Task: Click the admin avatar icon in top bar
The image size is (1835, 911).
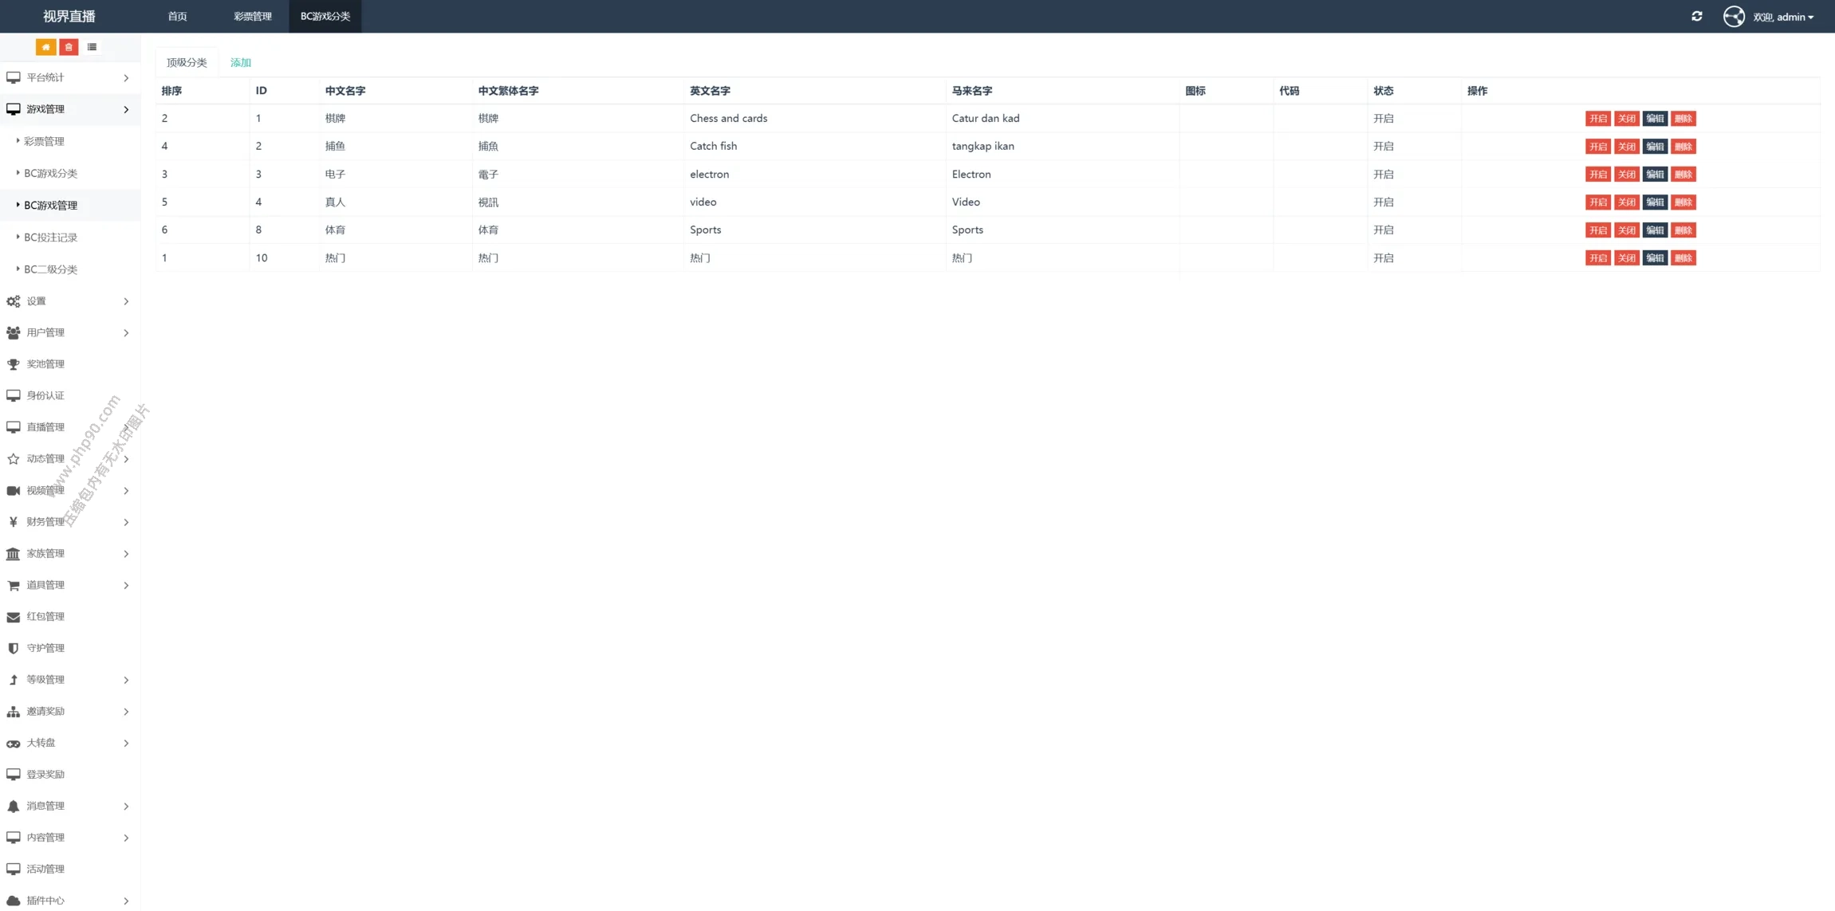Action: (1733, 17)
